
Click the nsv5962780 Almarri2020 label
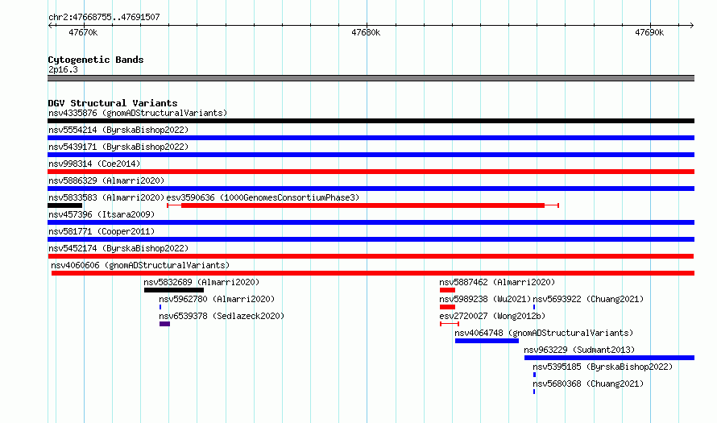(x=217, y=299)
